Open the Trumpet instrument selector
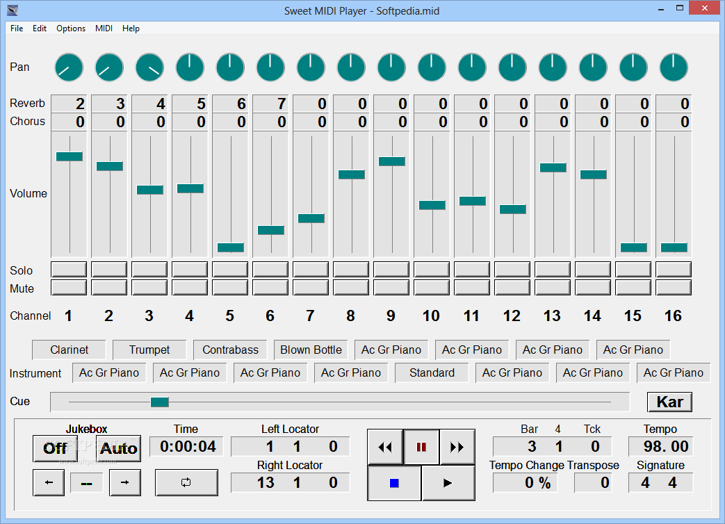This screenshot has height=524, width=725. (x=149, y=350)
